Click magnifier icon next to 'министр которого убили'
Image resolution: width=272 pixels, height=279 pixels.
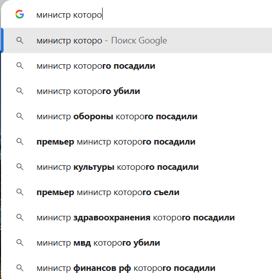point(20,91)
